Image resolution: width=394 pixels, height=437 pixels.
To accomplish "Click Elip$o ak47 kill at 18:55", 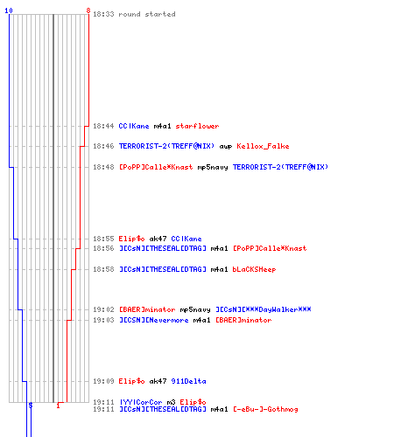I will pyautogui.click(x=147, y=239).
